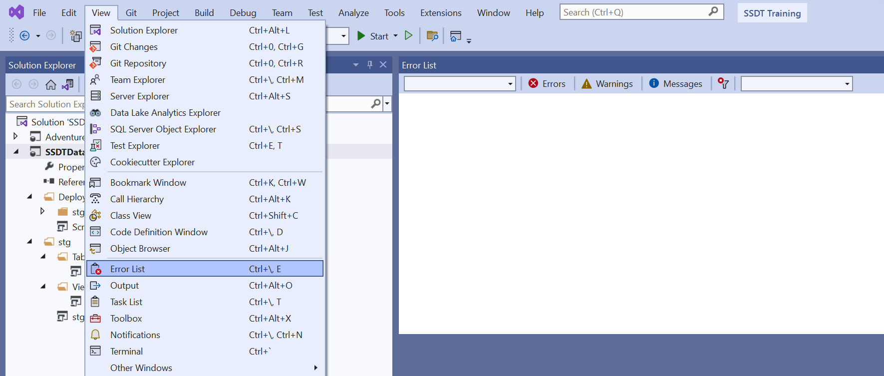Viewport: 884px width, 376px height.
Task: Click the green Start debugging play icon
Action: [361, 35]
